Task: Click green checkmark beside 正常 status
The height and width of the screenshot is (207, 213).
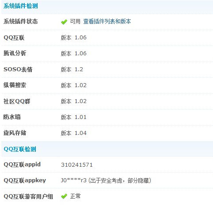Action: [x=64, y=196]
